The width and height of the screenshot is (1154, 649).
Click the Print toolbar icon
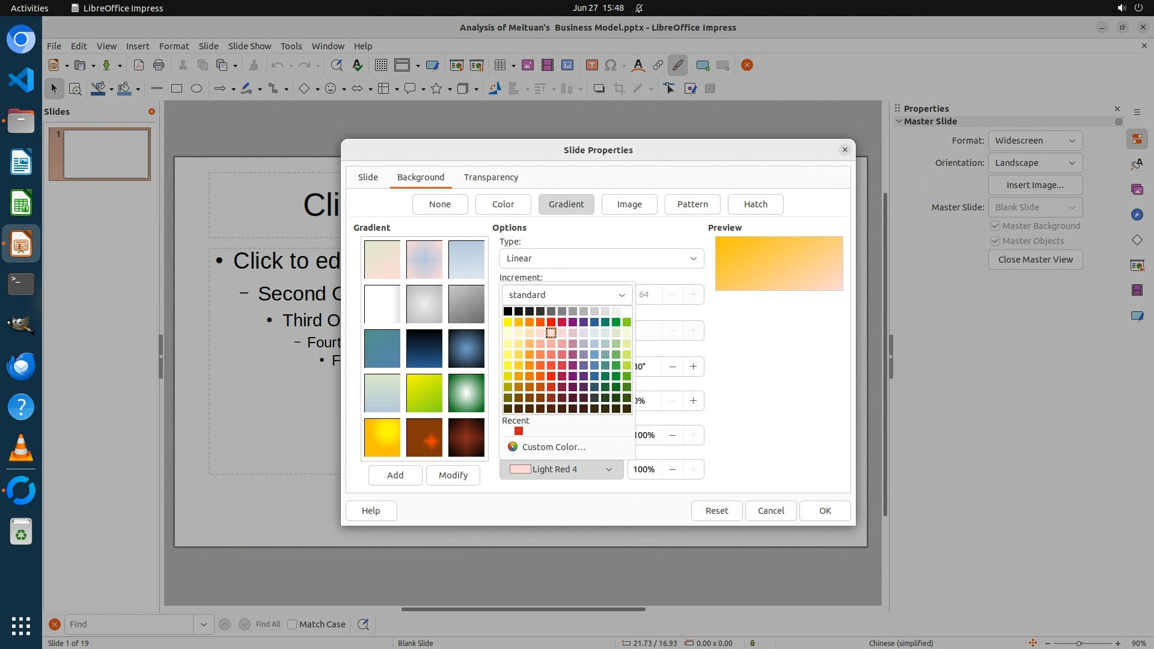(159, 66)
